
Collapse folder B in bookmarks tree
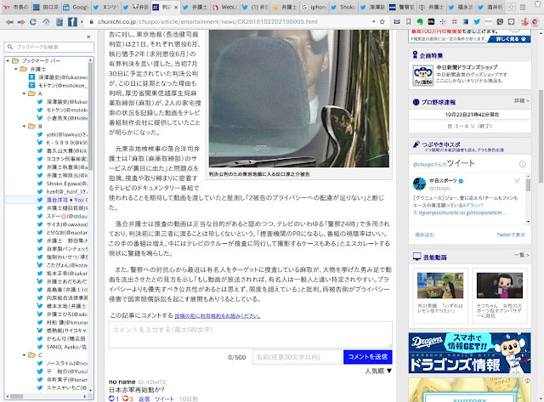coord(24,127)
